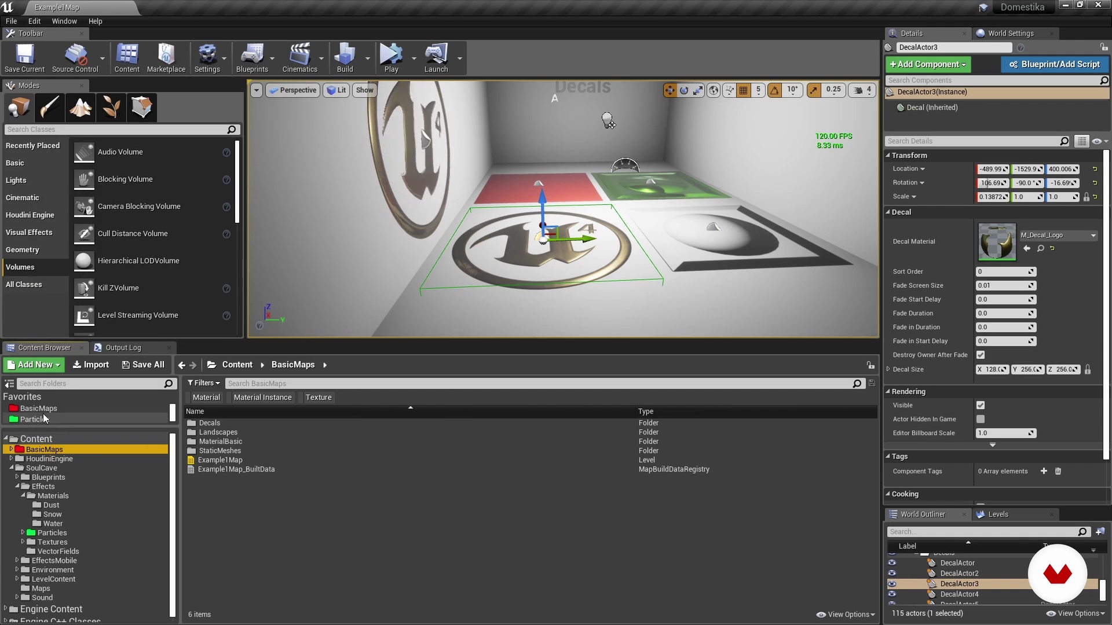Use selected asset arrow for Decal Material
Screen dimensions: 1112x625
(1027, 248)
